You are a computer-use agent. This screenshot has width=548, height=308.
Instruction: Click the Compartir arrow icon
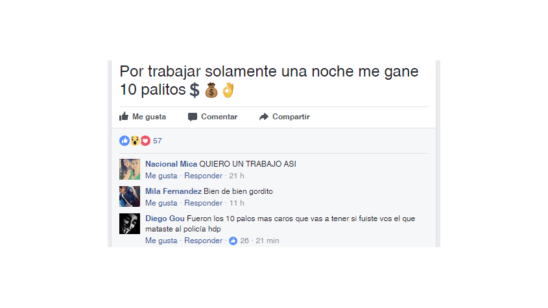click(x=264, y=117)
